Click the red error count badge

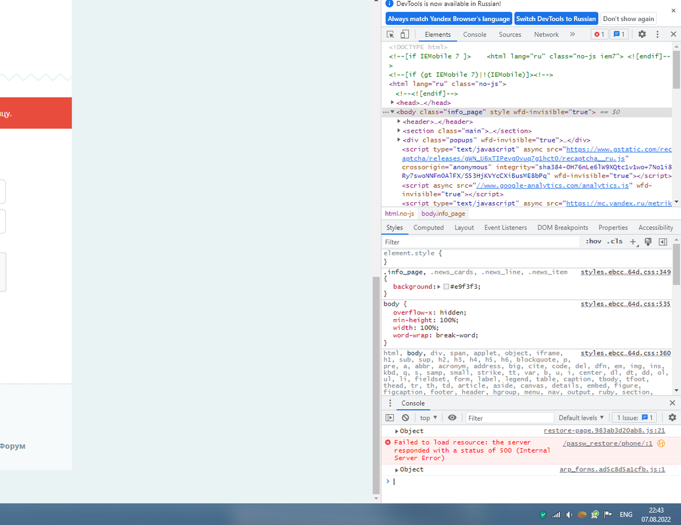[x=600, y=34]
